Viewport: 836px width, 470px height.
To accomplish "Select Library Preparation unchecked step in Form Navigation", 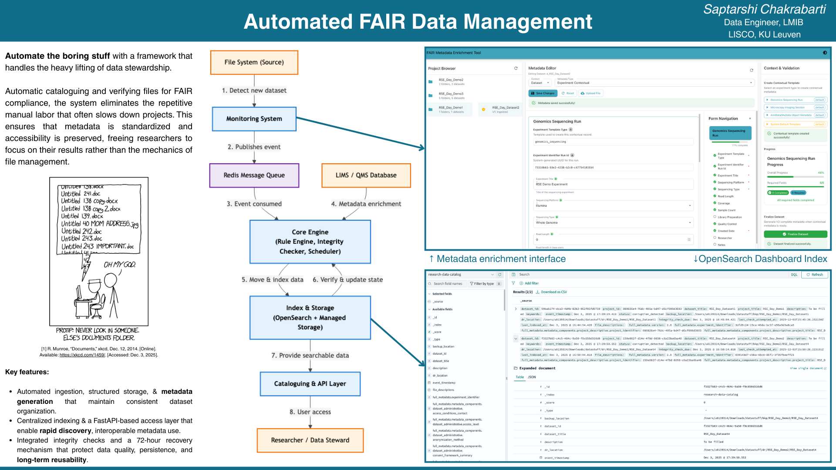I will [x=729, y=217].
